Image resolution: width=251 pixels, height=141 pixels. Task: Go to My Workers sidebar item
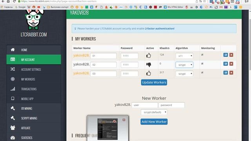[34, 79]
